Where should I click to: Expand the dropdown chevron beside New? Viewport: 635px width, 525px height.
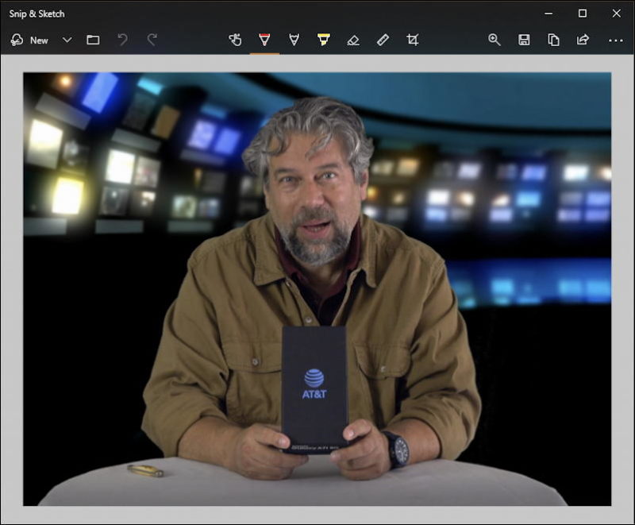coord(67,40)
